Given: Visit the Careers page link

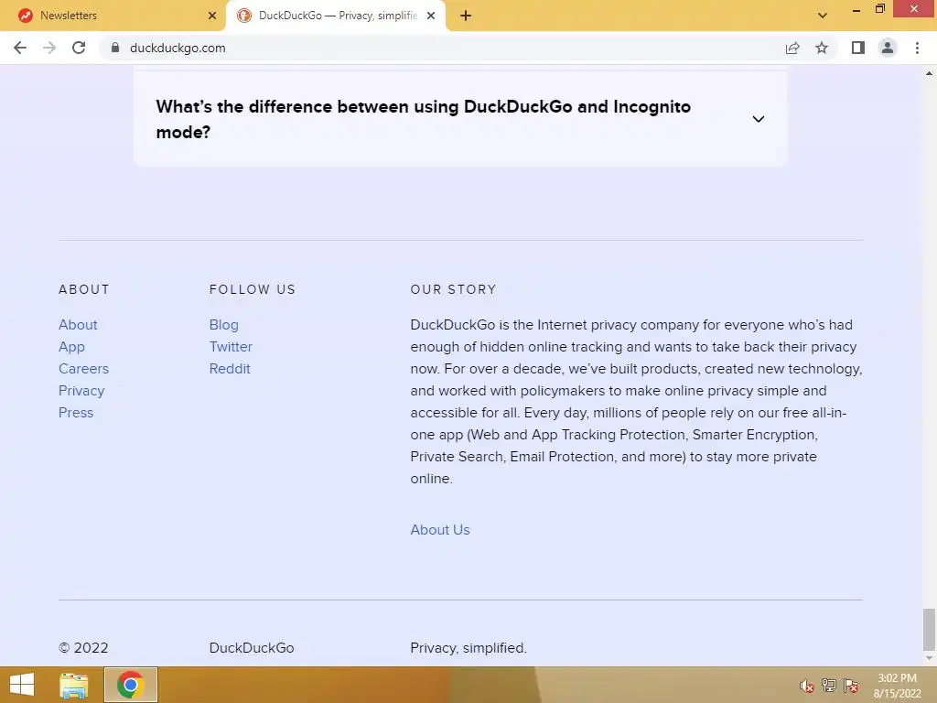Looking at the screenshot, I should coord(83,369).
